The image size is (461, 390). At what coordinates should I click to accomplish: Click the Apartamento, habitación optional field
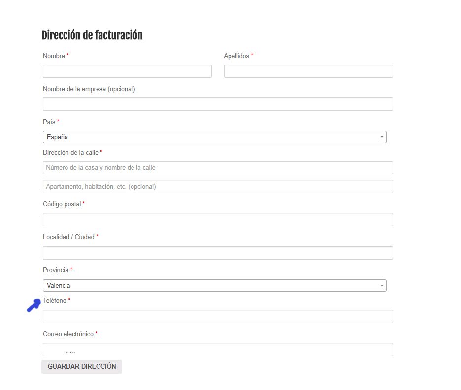pos(218,186)
